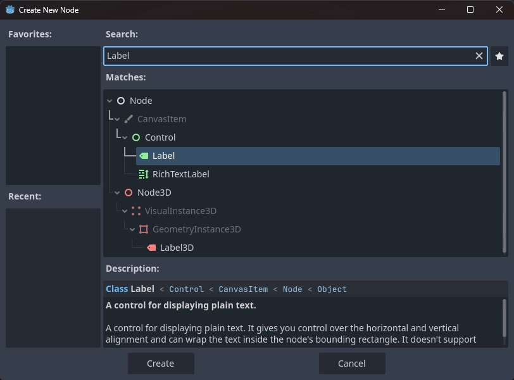
Task: Toggle the favorite star for Label
Action: (499, 56)
